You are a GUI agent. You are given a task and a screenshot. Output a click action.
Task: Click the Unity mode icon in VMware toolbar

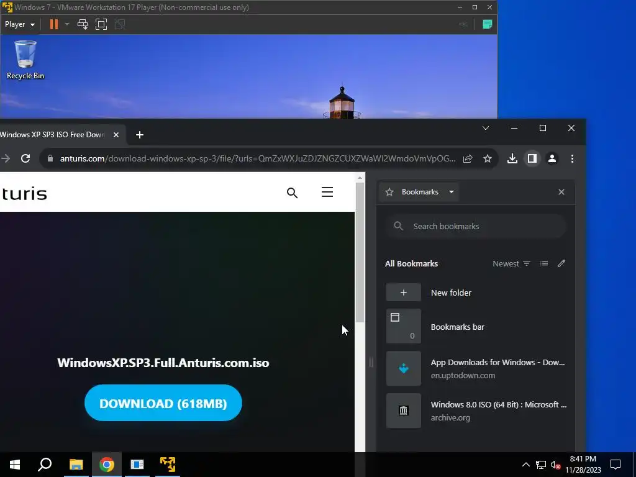click(x=120, y=24)
